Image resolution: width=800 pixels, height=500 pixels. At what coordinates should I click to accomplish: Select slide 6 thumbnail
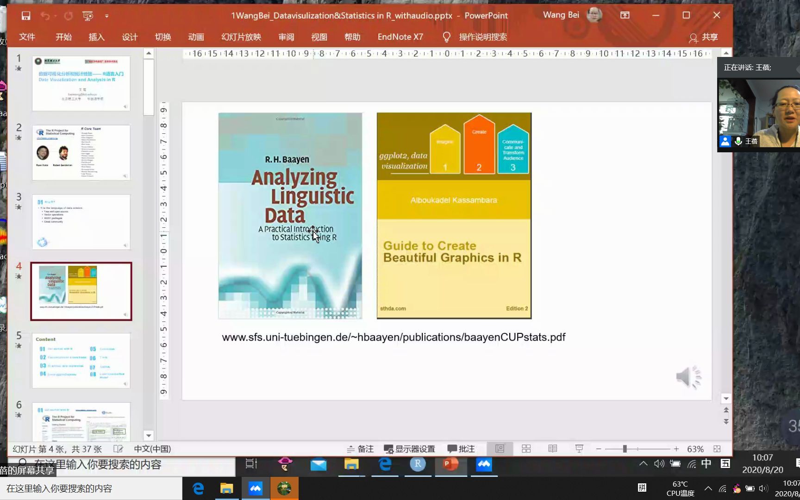81,421
